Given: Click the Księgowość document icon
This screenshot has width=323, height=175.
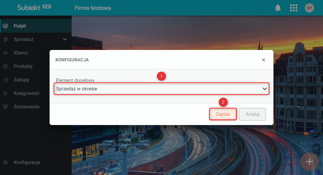Looking at the screenshot, I should click(x=5, y=93).
